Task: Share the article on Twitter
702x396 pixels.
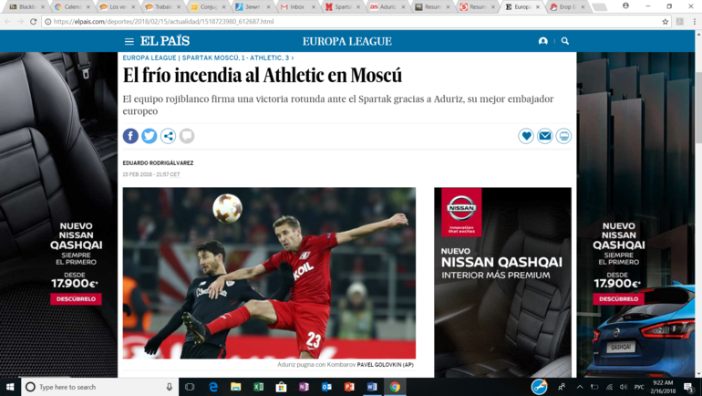Action: pyautogui.click(x=150, y=136)
